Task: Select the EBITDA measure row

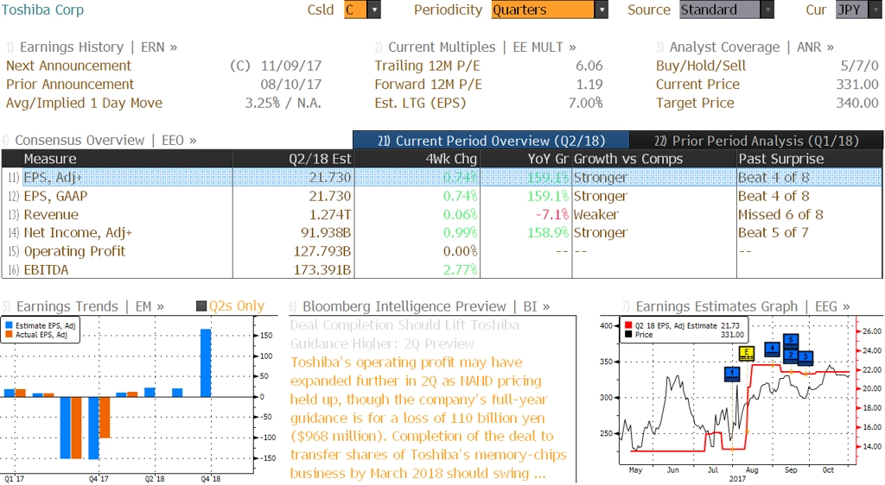Action: pyautogui.click(x=442, y=270)
